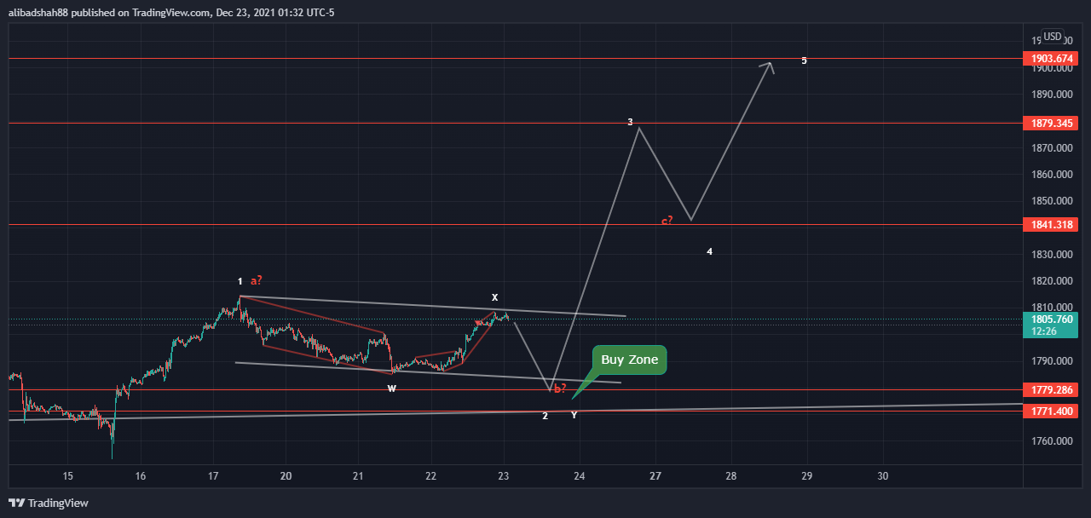Click the 1870.000 price axis tick
Viewport: 1091px width, 518px height.
point(1053,148)
